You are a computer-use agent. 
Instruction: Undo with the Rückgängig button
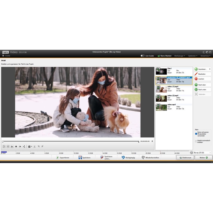128,158
